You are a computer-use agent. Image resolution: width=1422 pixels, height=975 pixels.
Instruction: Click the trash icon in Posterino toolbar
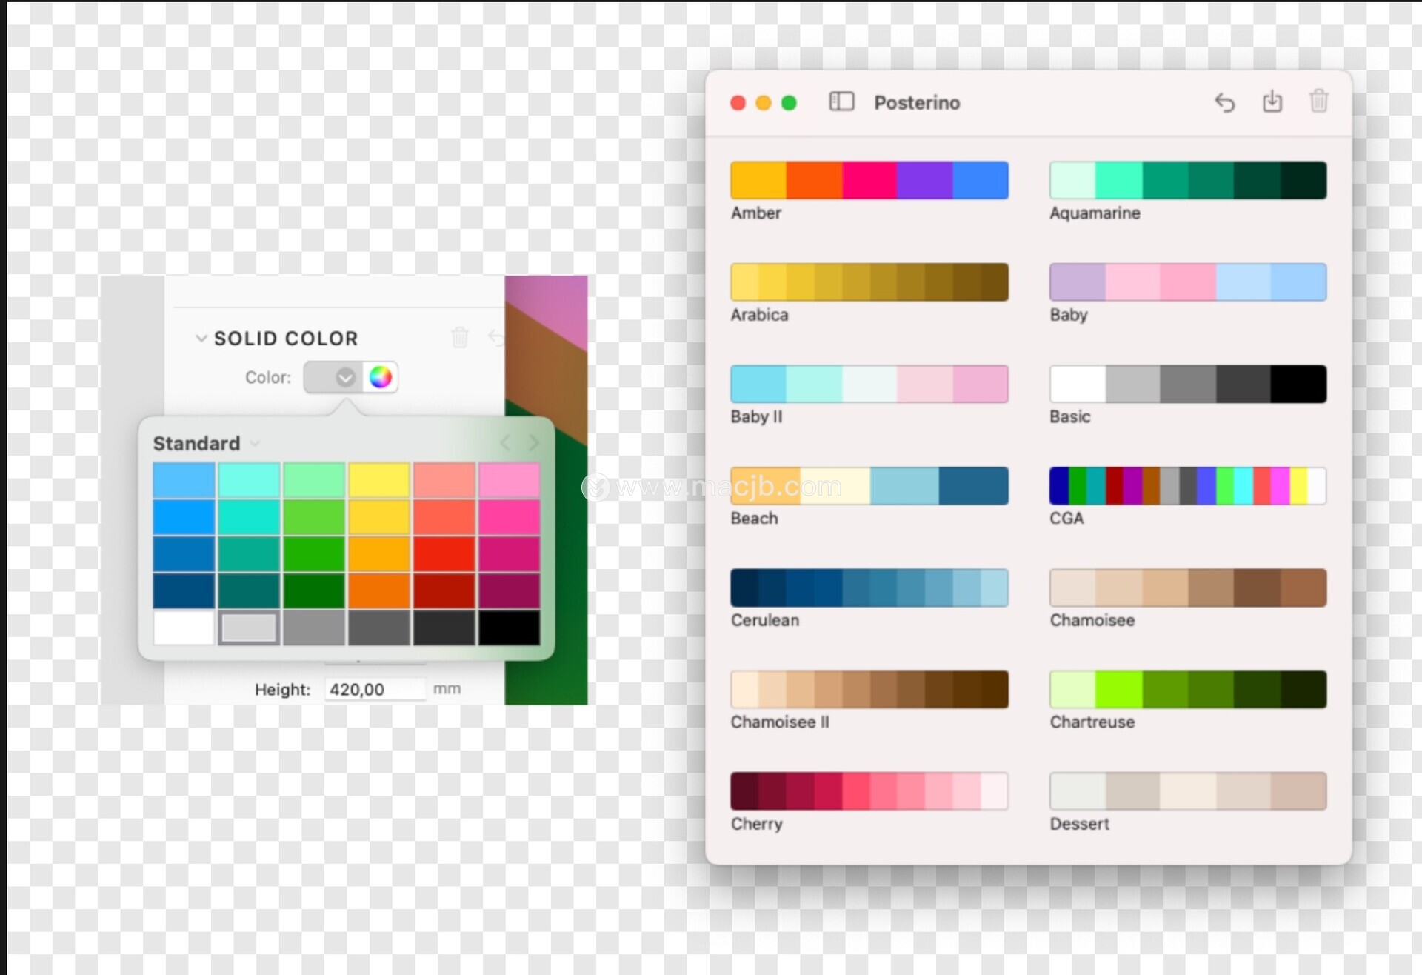click(x=1318, y=101)
